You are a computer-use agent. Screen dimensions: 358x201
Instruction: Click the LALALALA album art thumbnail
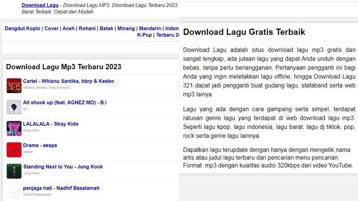14,128
